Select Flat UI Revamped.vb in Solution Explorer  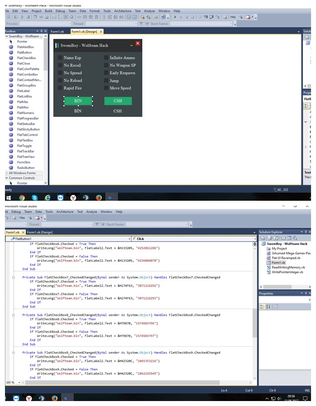point(286,258)
